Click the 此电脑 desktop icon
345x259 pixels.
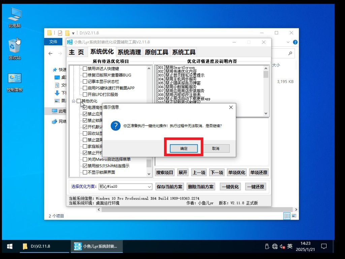(14, 17)
